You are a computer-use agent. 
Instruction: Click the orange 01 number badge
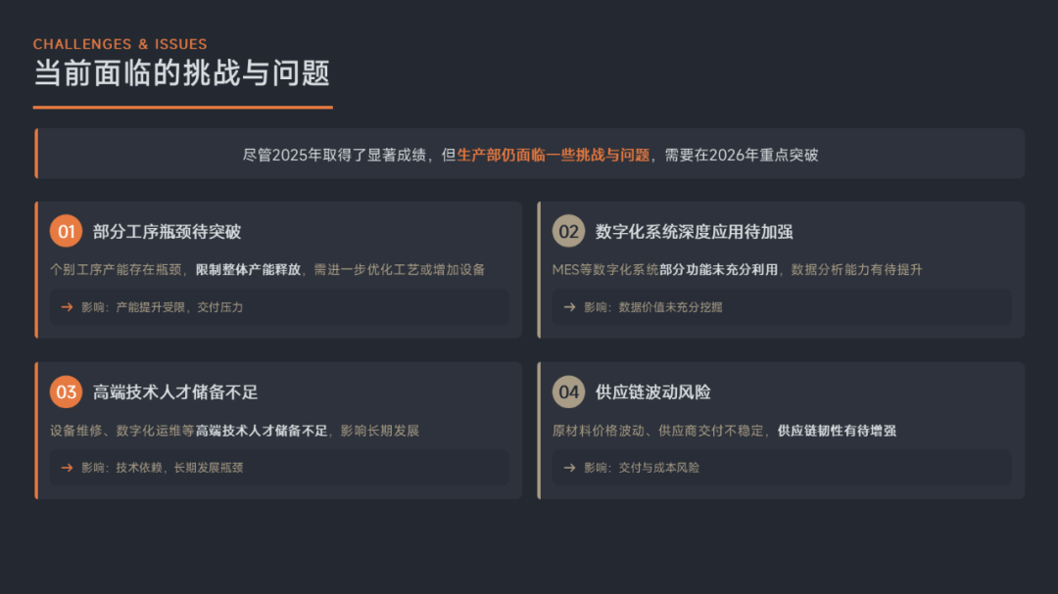pyautogui.click(x=66, y=232)
